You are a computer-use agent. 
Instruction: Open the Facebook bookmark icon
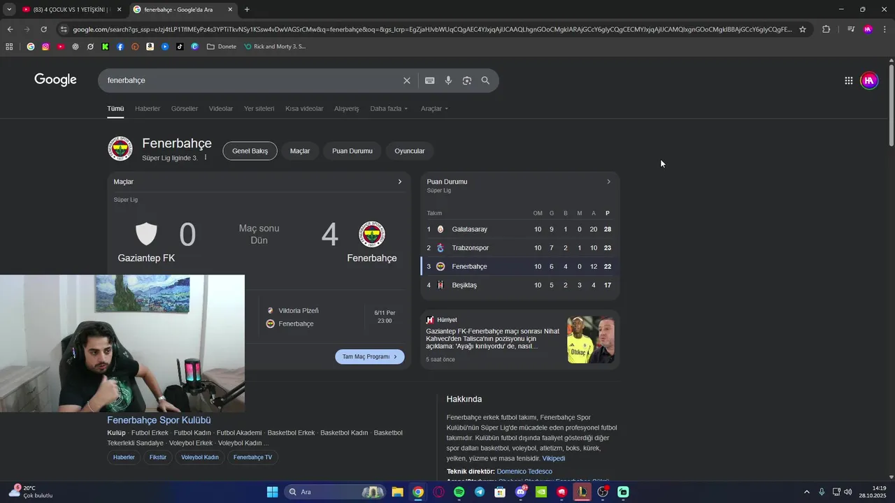point(120,47)
